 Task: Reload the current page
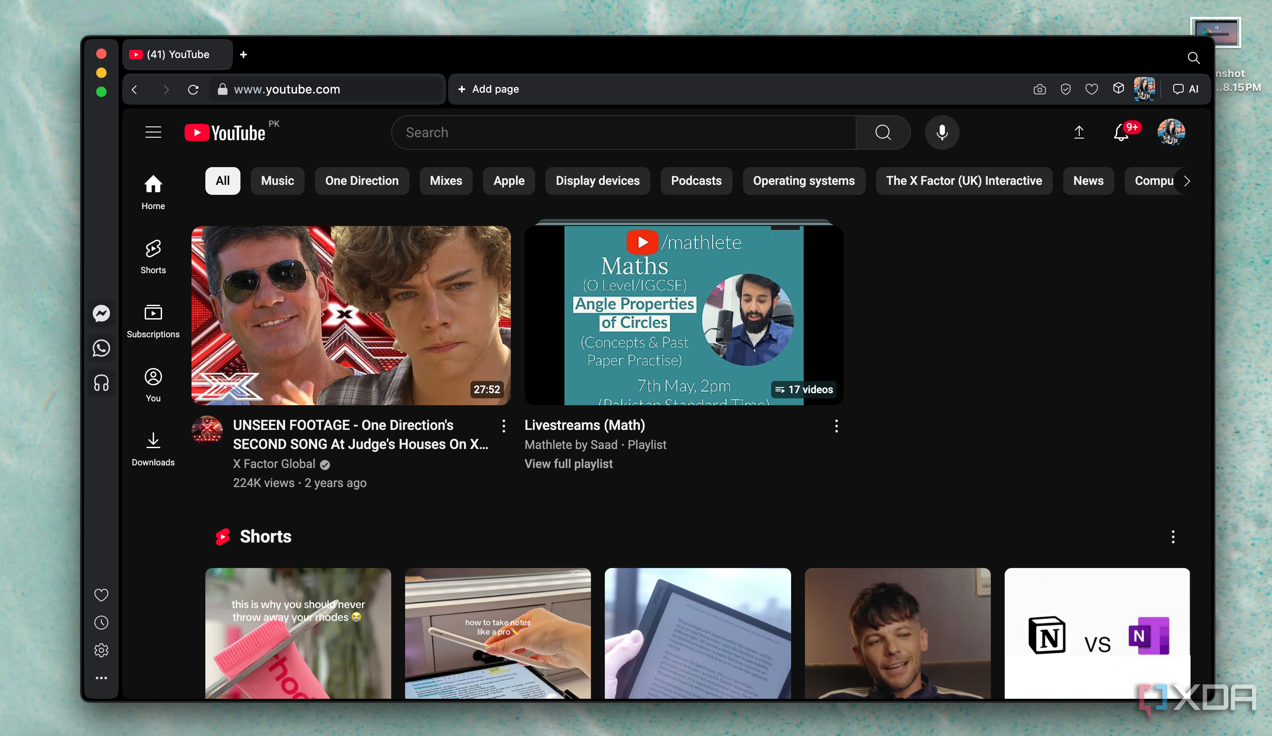tap(193, 89)
